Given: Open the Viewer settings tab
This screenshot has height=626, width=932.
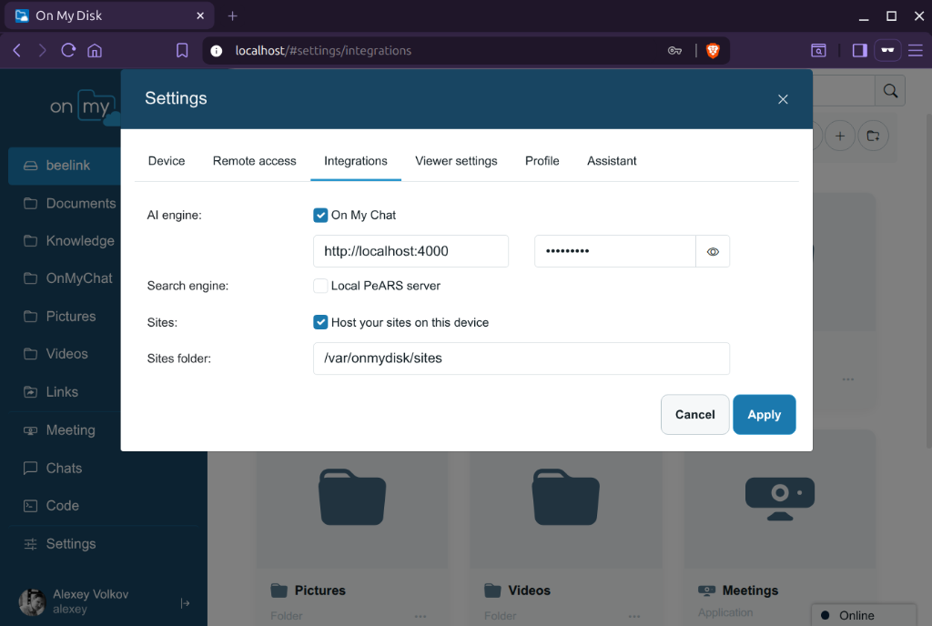Looking at the screenshot, I should coord(456,161).
